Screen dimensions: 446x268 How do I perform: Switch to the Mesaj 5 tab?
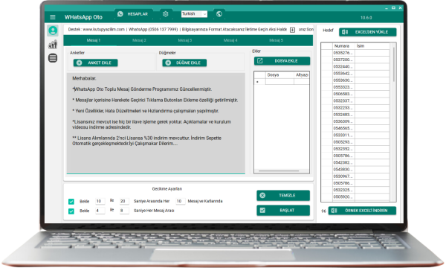(277, 40)
